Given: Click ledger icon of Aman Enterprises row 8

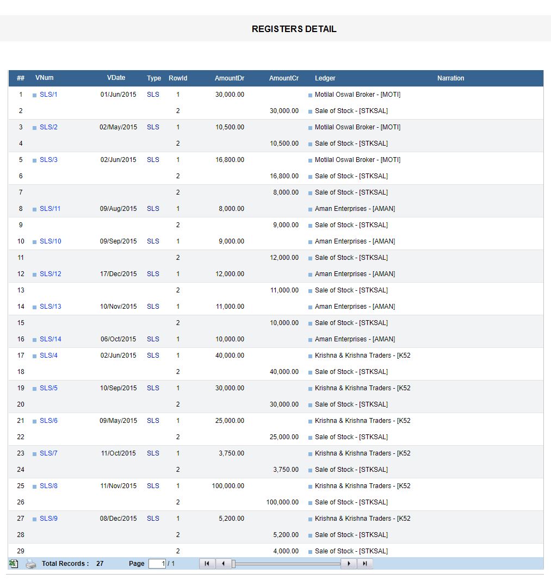Looking at the screenshot, I should (x=311, y=209).
